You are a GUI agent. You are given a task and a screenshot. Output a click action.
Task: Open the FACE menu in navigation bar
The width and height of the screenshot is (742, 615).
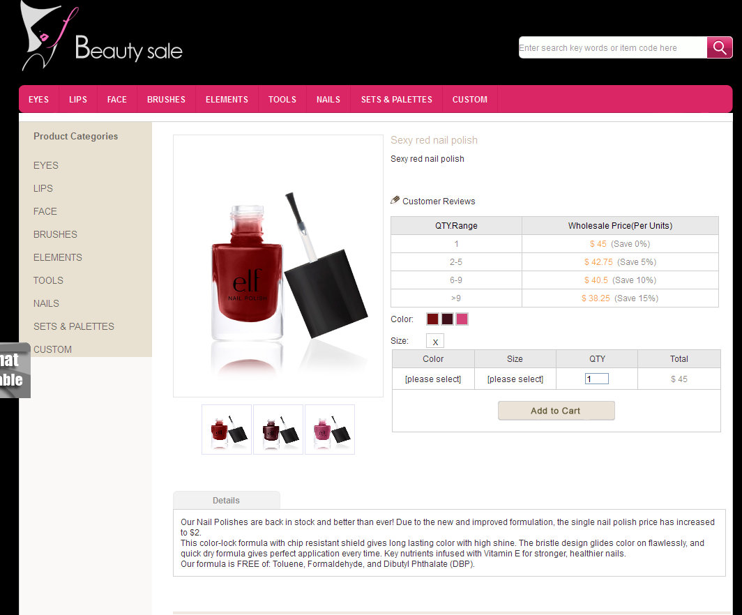[117, 99]
